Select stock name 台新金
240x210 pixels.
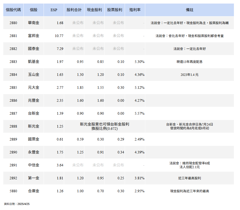[34, 113]
